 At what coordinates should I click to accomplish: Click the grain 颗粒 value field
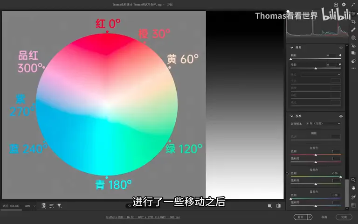(x=331, y=56)
